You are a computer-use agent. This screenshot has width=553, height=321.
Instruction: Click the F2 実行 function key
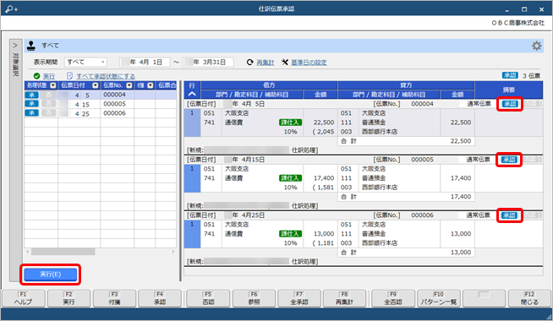[68, 298]
